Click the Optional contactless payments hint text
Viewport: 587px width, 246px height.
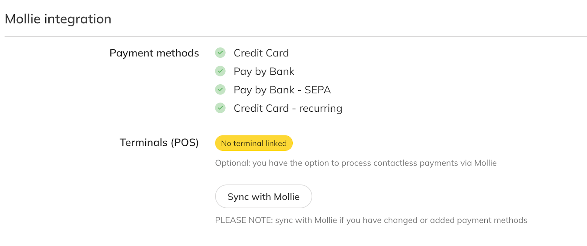356,163
